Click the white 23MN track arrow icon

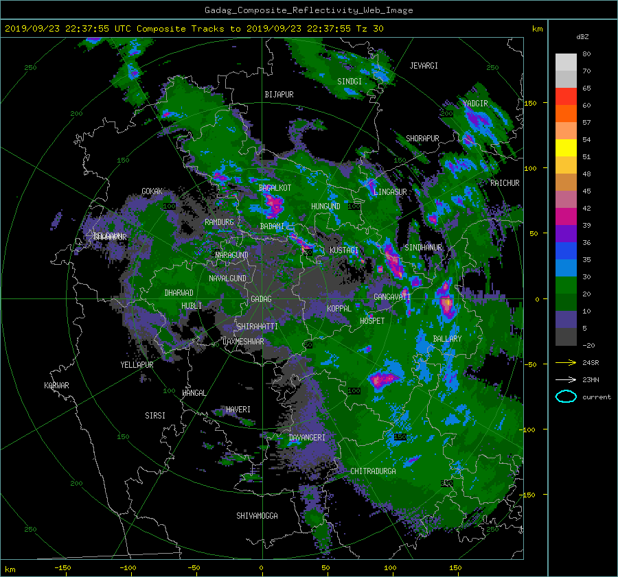566,379
